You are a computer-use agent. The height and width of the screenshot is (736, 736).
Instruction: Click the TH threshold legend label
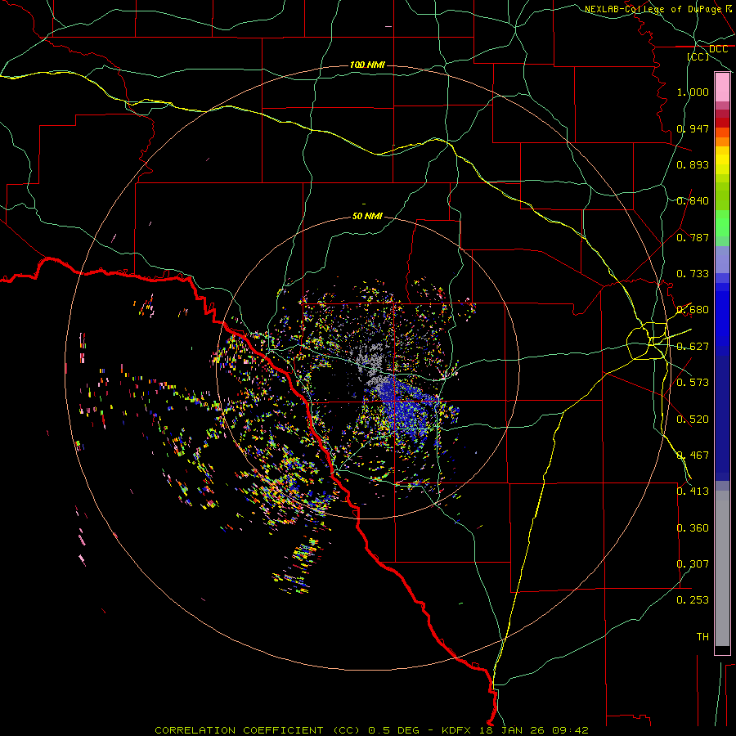tap(702, 637)
